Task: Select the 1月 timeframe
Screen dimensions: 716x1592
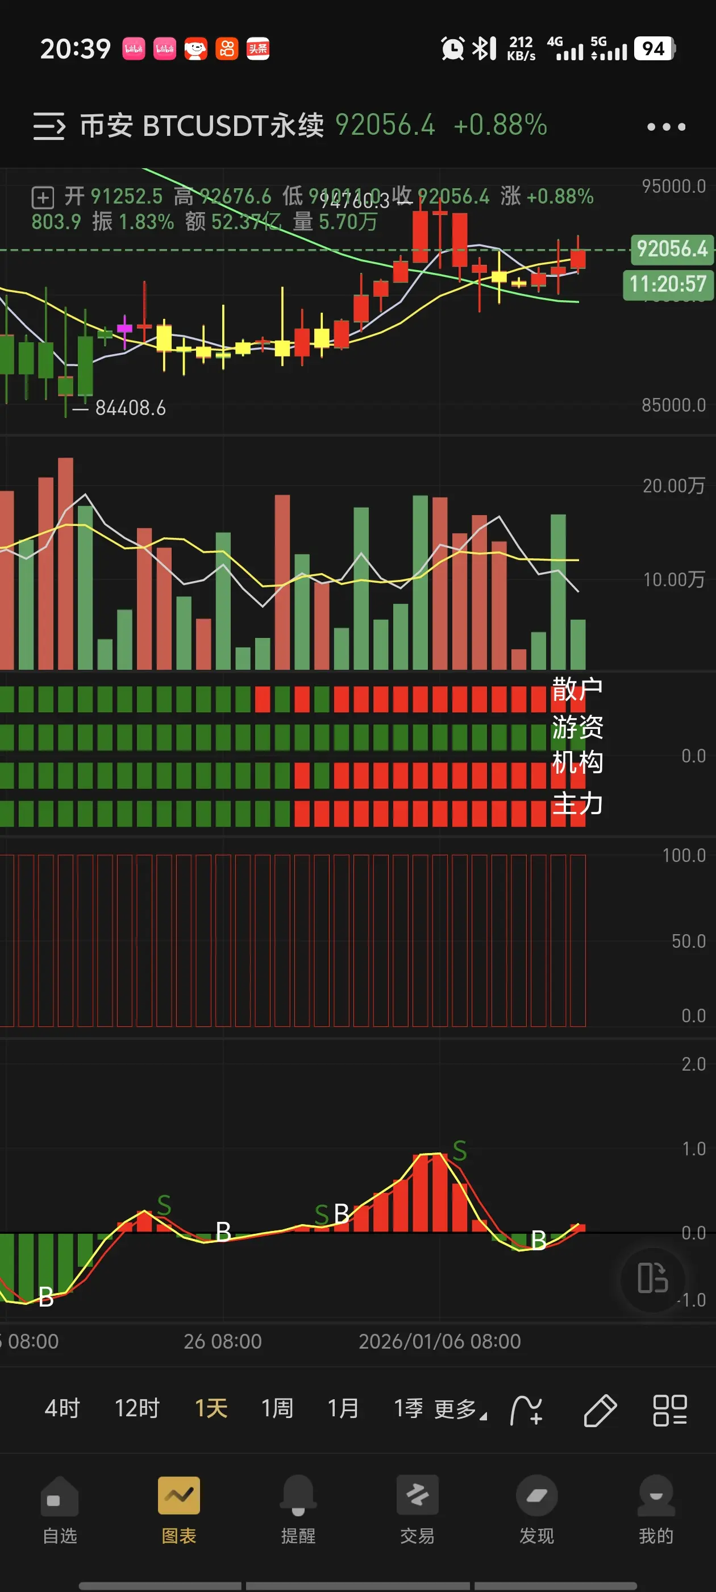Action: 343,1408
